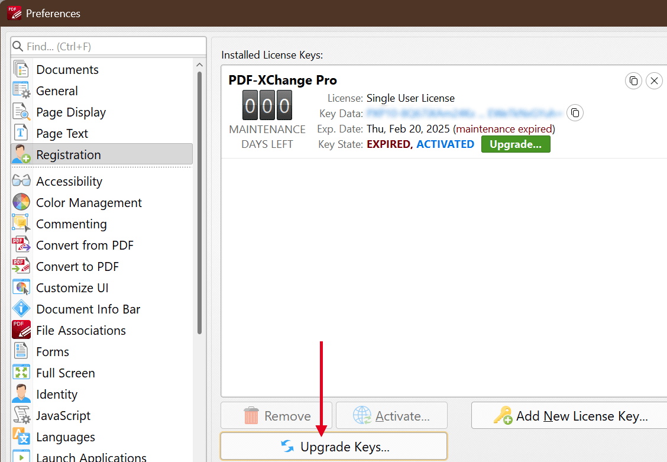Open the Accessibility category
667x462 pixels.
pyautogui.click(x=102, y=181)
